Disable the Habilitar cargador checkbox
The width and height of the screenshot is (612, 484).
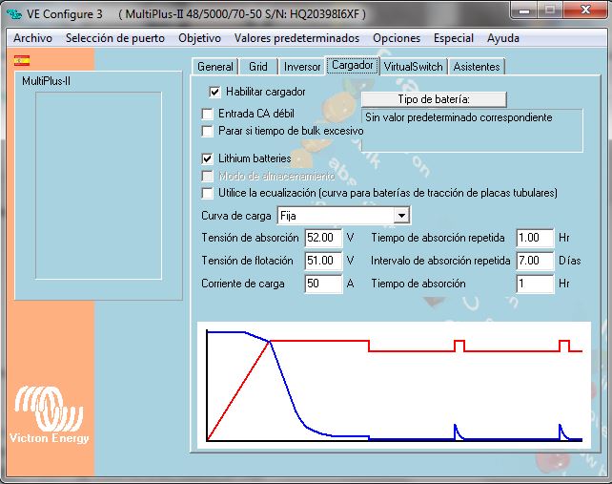point(214,93)
